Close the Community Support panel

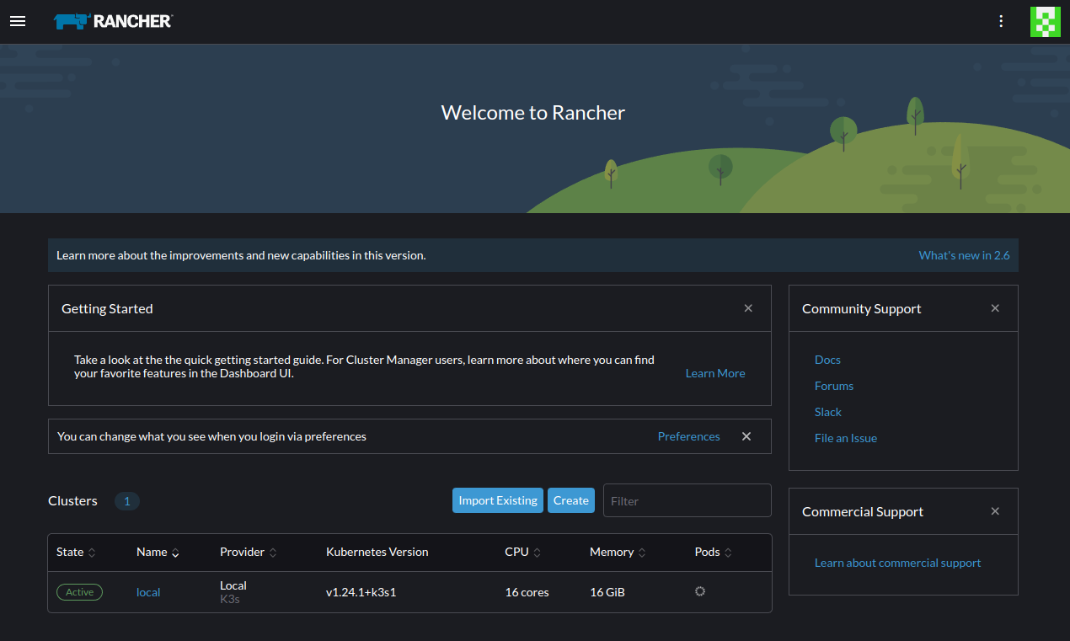pyautogui.click(x=995, y=308)
